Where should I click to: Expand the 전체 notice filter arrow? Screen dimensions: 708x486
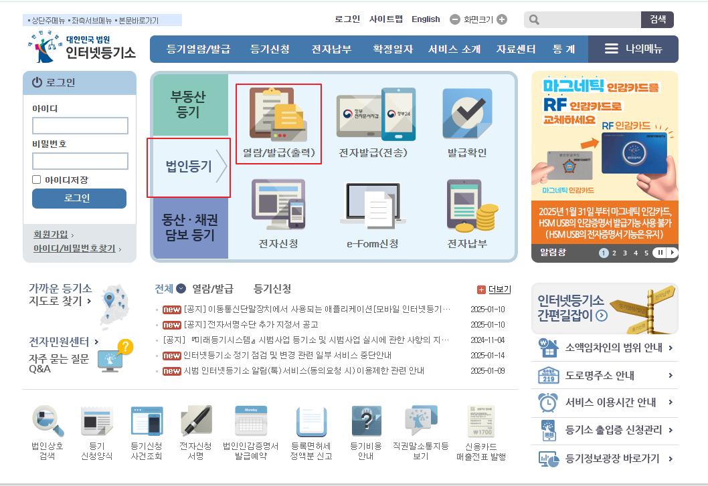coord(181,288)
